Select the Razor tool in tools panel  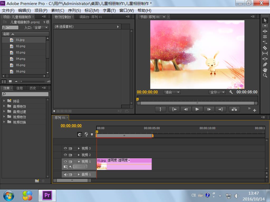point(265,48)
